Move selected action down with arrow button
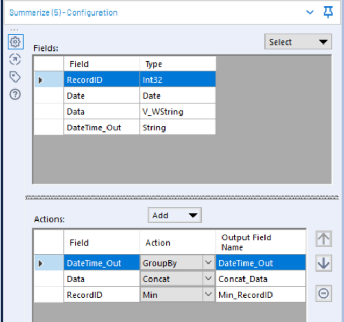Image resolution: width=344 pixels, height=322 pixels. [324, 263]
